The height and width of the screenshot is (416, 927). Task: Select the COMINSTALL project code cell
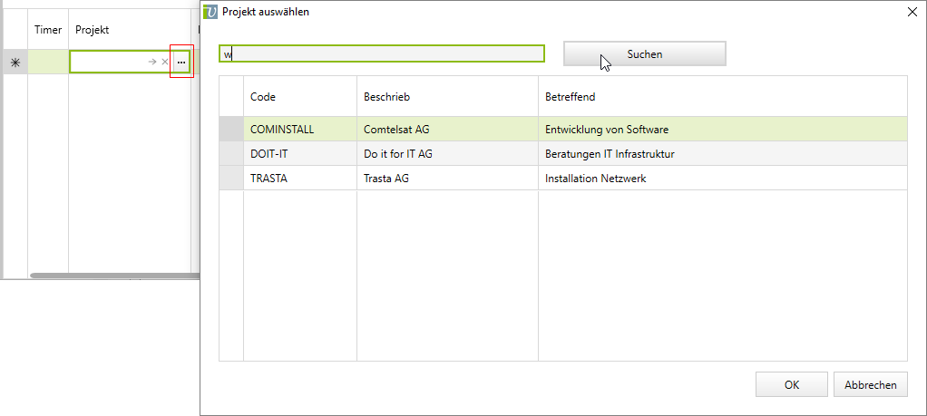tap(299, 130)
